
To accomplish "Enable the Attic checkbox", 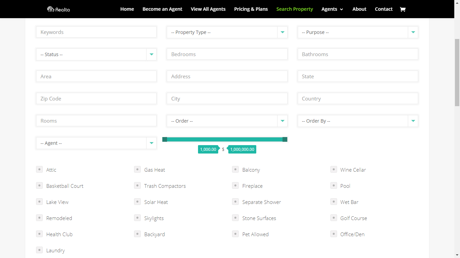I will [x=39, y=169].
